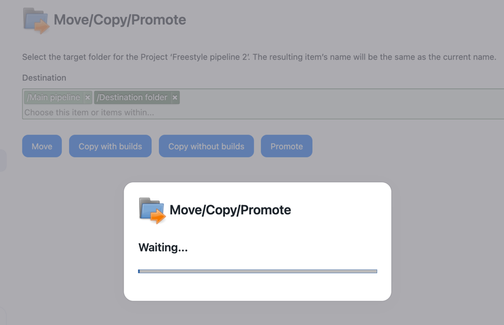Click the Move/Copy/Promote title in the dialog

point(230,210)
